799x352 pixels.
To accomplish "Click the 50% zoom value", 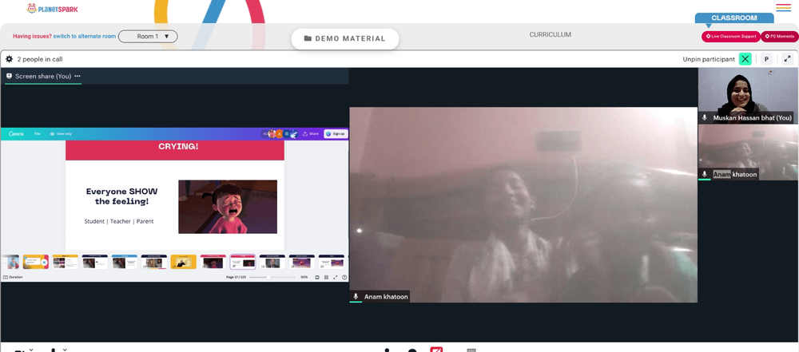I will [x=304, y=277].
